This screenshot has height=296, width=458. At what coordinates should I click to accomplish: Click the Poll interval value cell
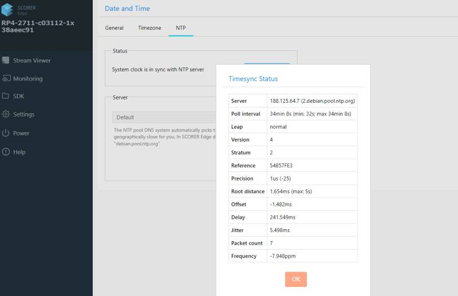(x=310, y=114)
